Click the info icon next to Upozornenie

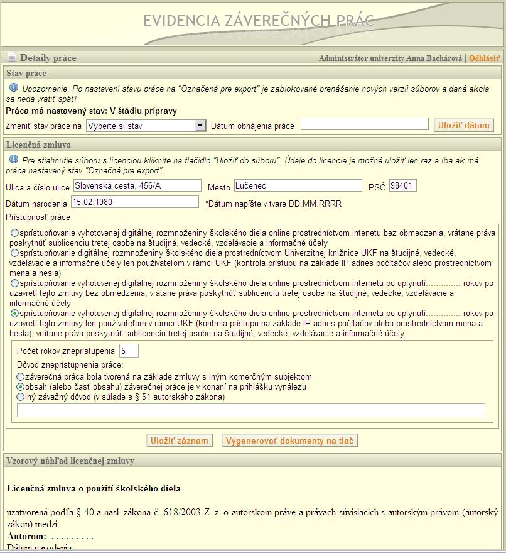click(14, 87)
